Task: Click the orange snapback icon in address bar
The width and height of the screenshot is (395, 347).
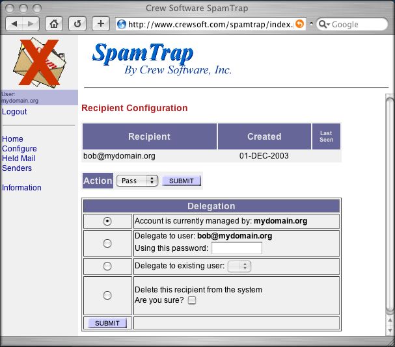Action: 299,24
